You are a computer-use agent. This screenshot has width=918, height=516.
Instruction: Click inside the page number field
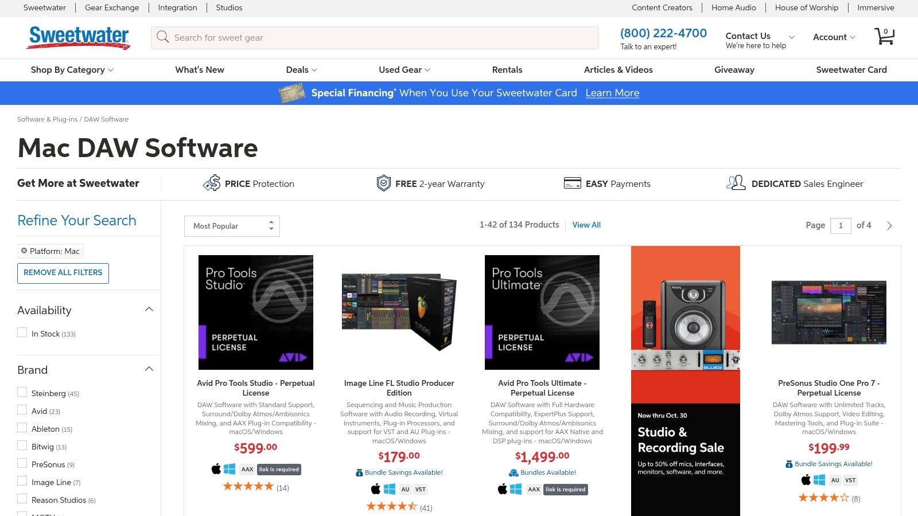(x=841, y=225)
